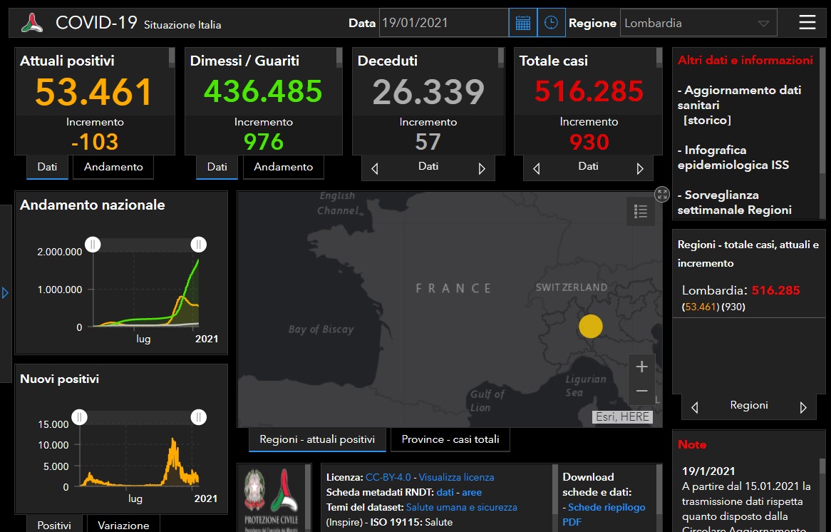Image resolution: width=831 pixels, height=532 pixels.
Task: Open the hamburger menu
Action: point(807,23)
